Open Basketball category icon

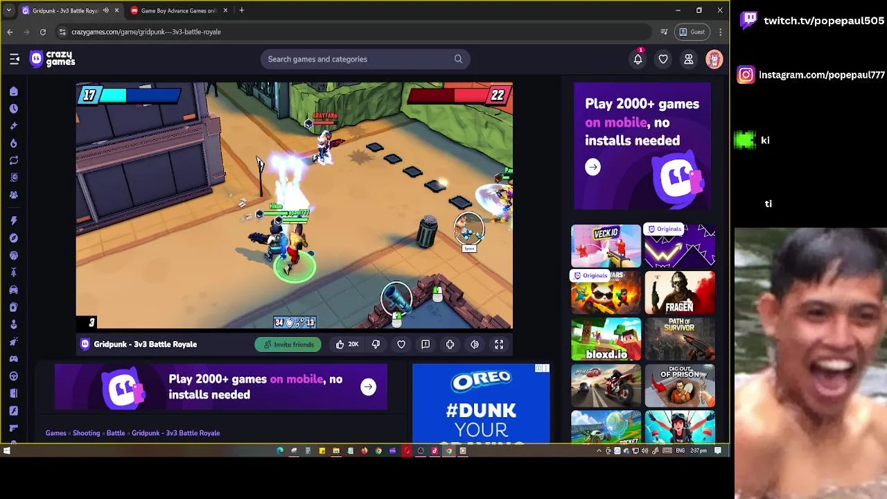[13, 255]
